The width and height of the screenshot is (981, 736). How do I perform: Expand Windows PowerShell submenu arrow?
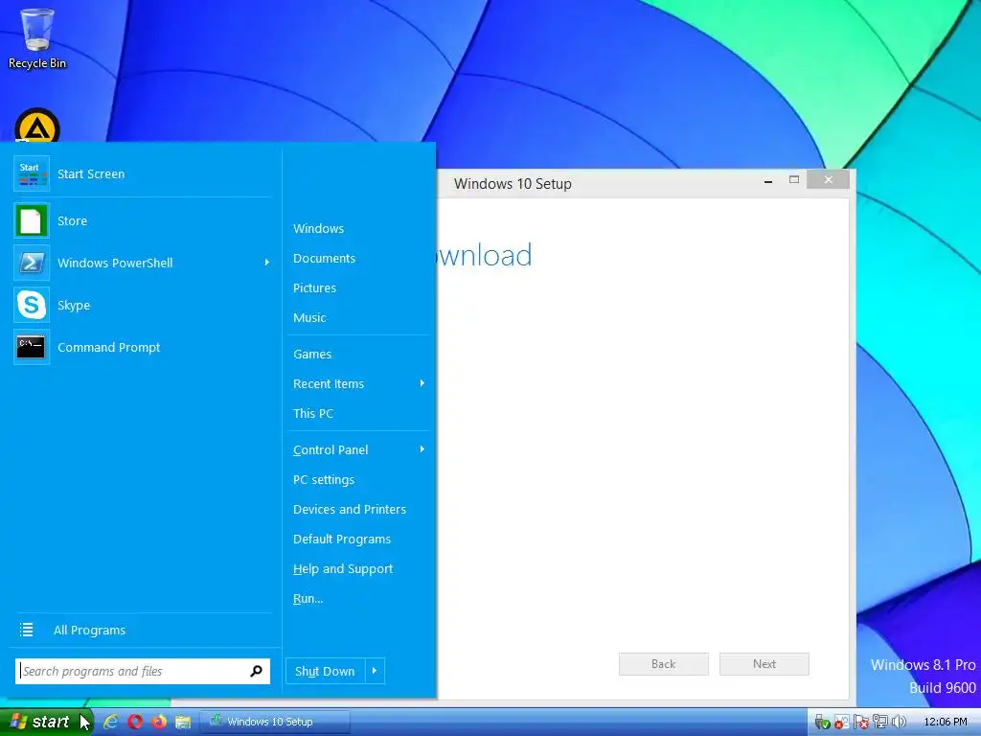[267, 263]
